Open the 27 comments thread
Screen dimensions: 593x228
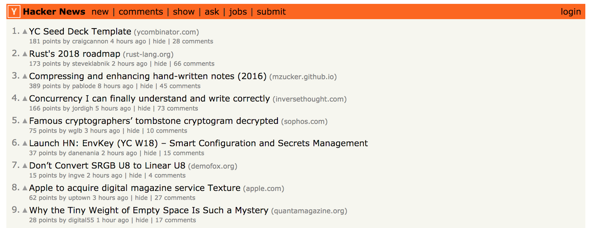175,198
